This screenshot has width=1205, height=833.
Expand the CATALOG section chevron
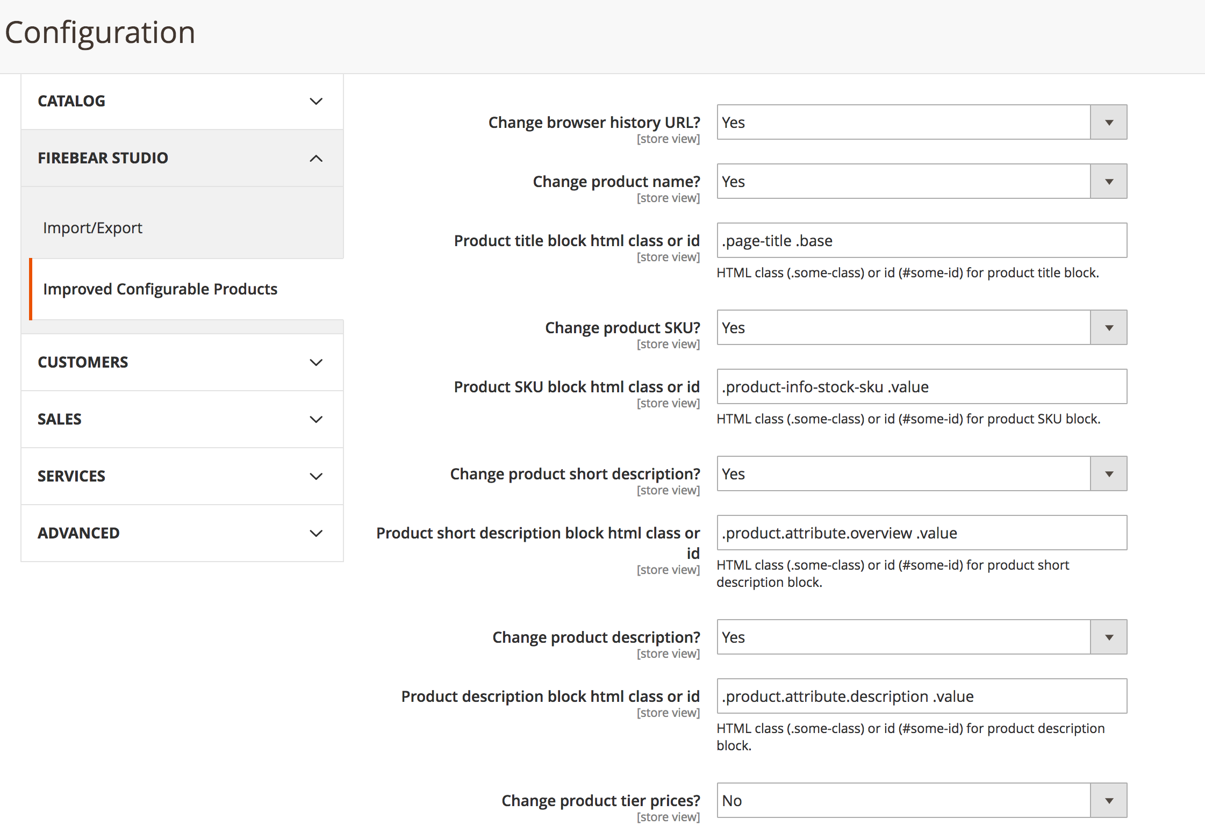316,101
